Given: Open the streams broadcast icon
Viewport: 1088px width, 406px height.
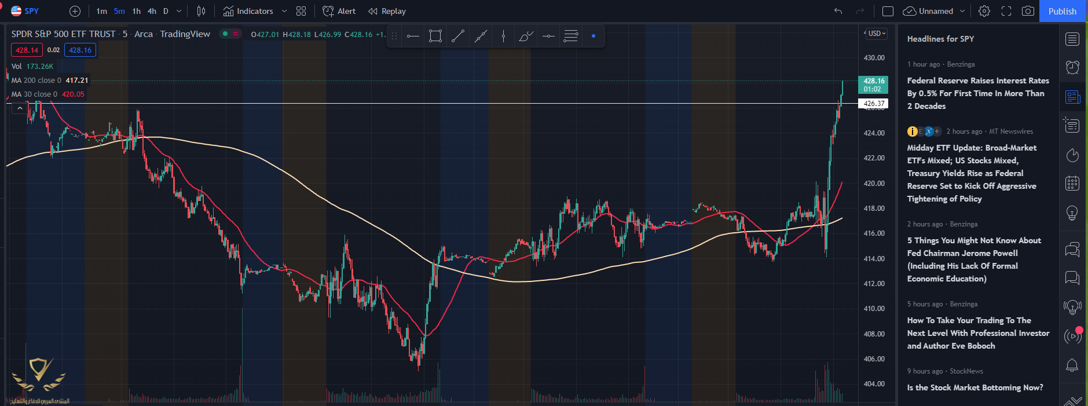Looking at the screenshot, I should click(1072, 336).
